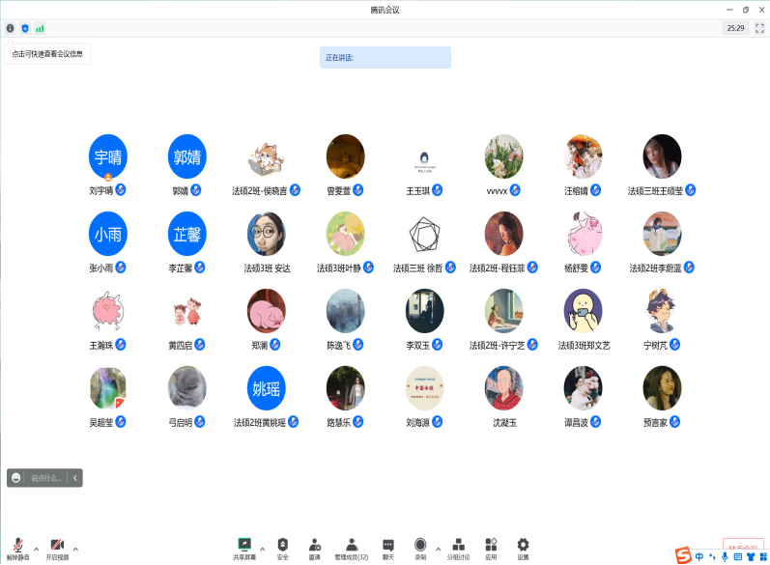Click the green network signal icon
Viewport: 770px width, 565px height.
tap(40, 28)
